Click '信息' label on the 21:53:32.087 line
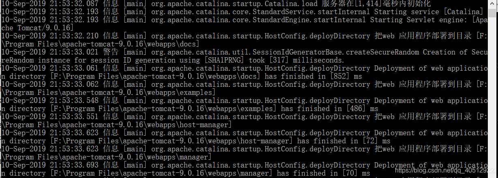 coord(111,4)
